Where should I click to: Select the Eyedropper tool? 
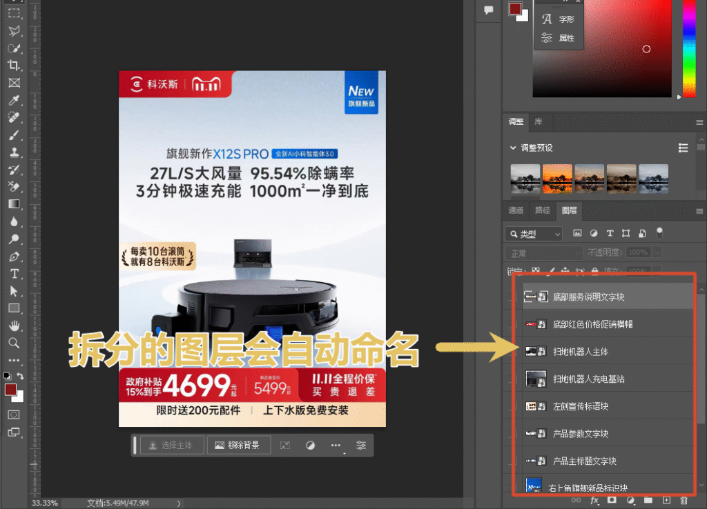pyautogui.click(x=14, y=100)
